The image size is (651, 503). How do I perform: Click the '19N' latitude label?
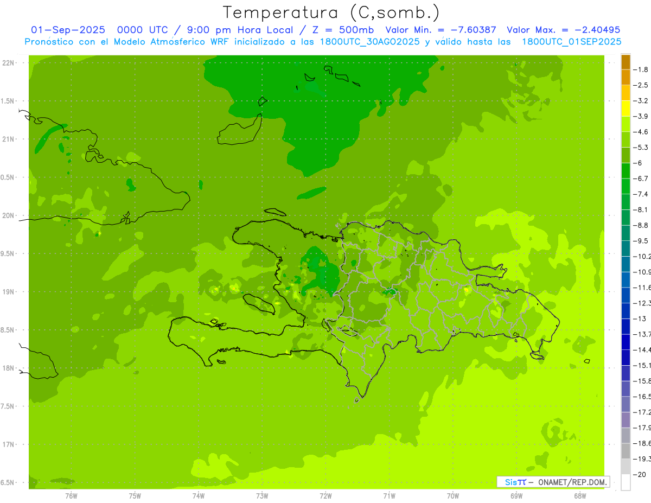pyautogui.click(x=8, y=292)
